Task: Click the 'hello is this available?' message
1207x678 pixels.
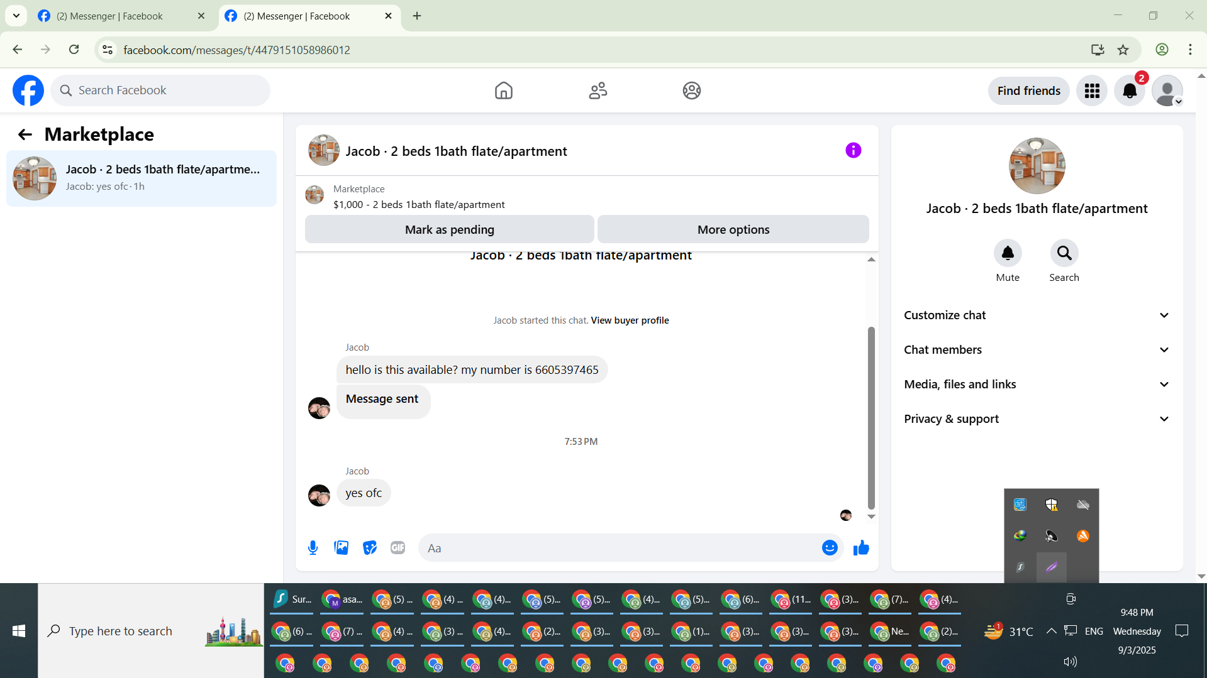Action: [472, 370]
